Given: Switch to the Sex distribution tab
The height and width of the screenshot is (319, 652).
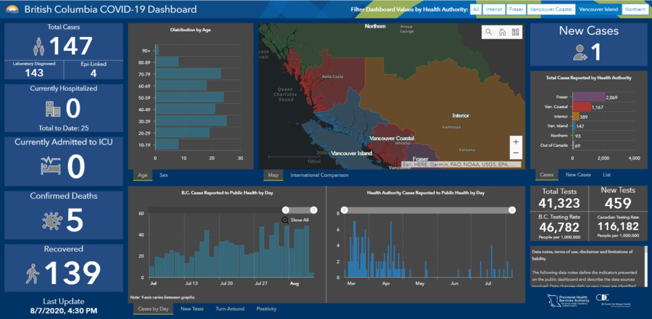Looking at the screenshot, I should click(164, 174).
